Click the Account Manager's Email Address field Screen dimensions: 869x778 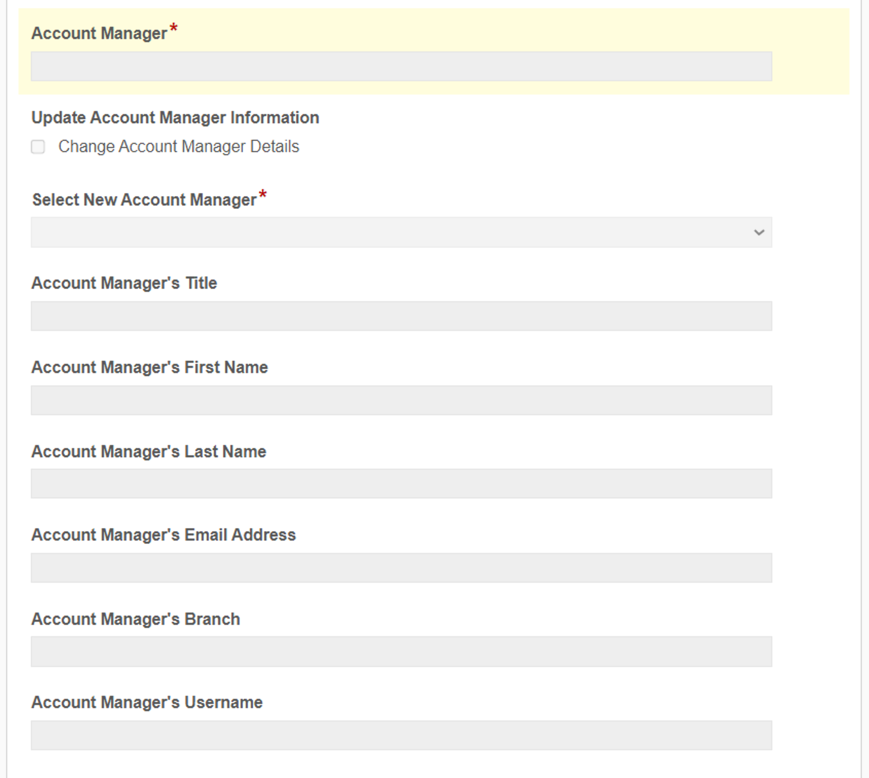tap(402, 568)
